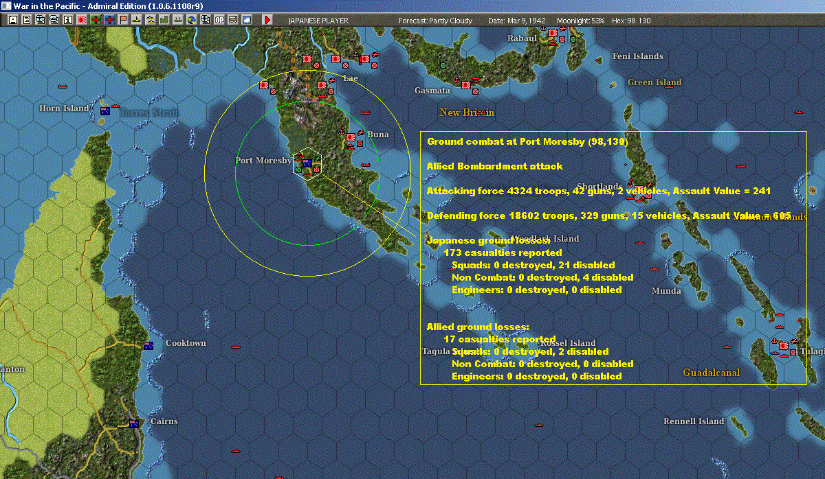Click the red plane on green background icon
Viewport: 825px width, 479px height.
point(96,20)
